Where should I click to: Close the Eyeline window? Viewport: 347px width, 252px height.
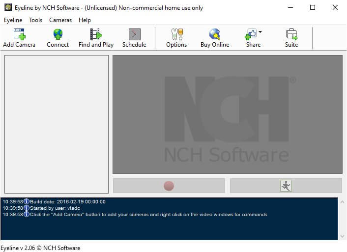335,7
